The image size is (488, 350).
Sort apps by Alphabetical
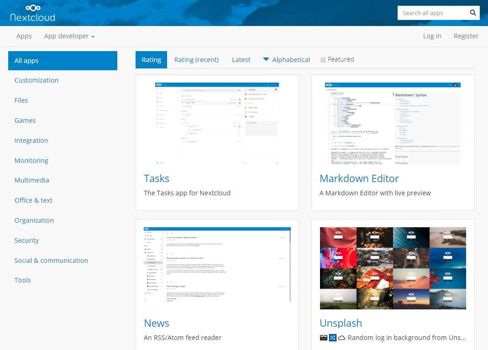coord(291,60)
